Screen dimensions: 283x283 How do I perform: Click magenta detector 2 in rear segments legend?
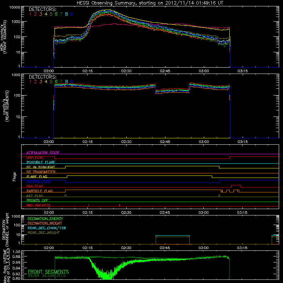36,82
